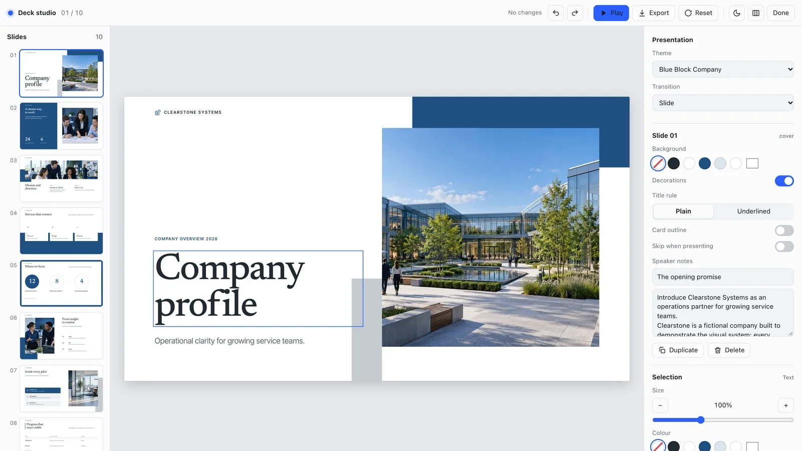802x451 pixels.
Task: Decrease text size with minus button
Action: 660,405
